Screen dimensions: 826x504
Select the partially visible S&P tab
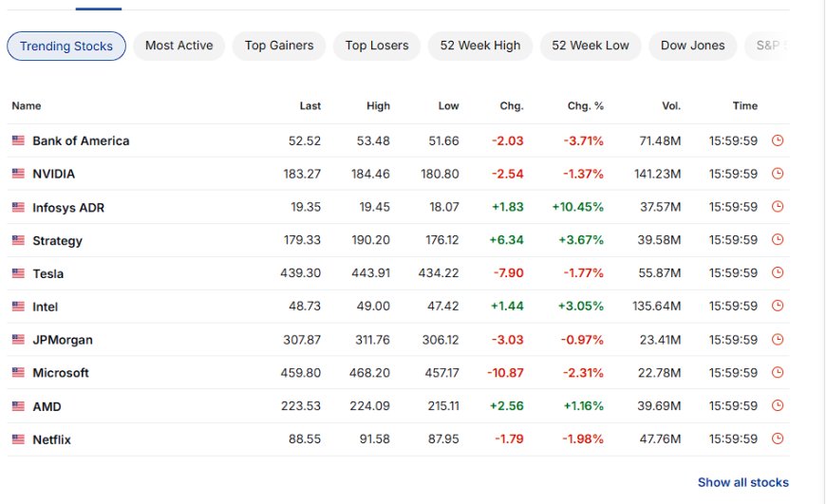(x=767, y=46)
